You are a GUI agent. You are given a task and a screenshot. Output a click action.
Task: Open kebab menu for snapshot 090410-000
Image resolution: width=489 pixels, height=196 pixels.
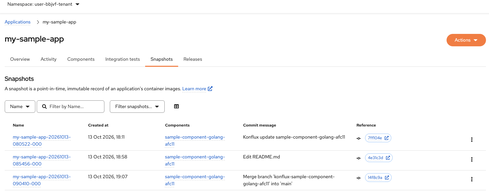point(472,179)
